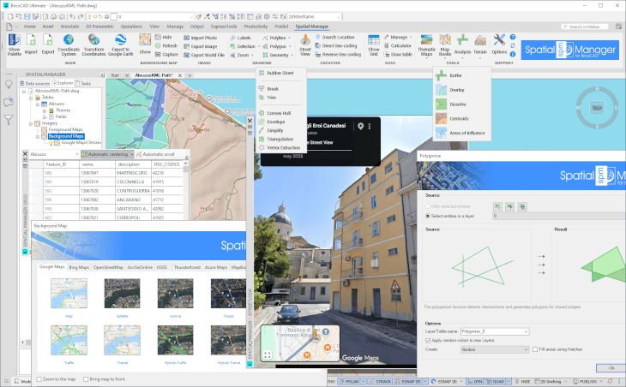Click Search Location button

(334, 37)
